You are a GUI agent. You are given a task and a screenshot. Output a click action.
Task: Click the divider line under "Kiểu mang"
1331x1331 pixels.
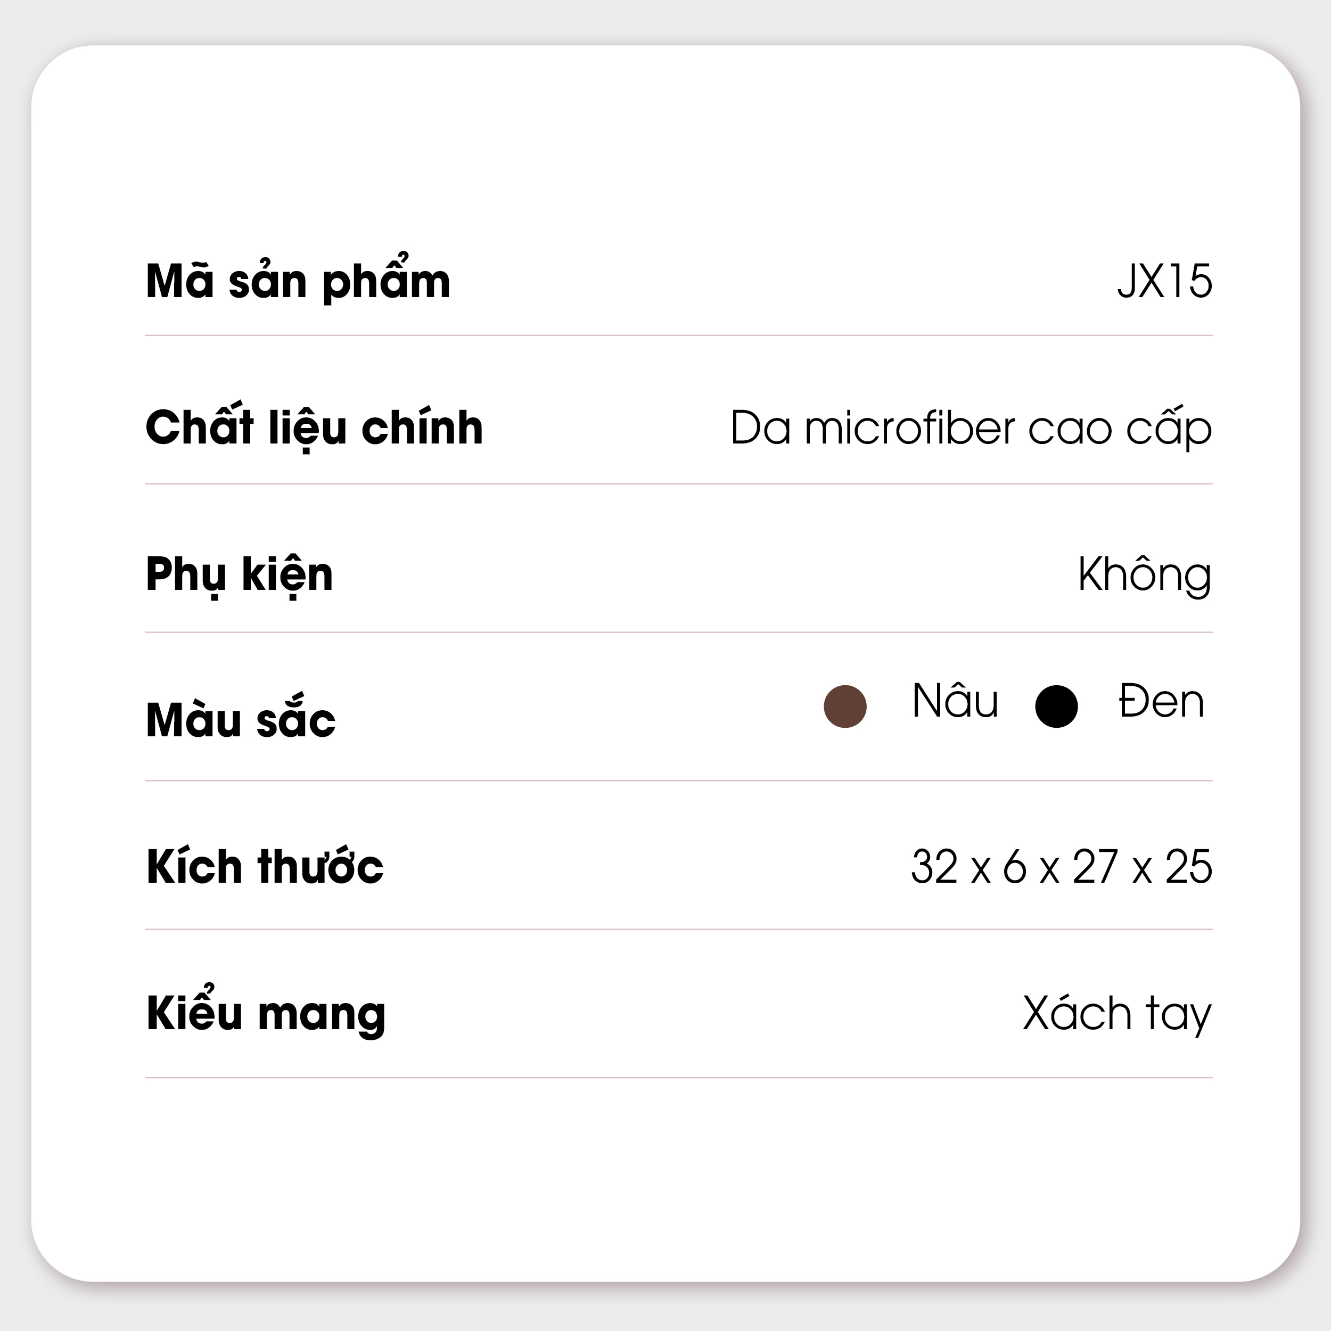(679, 1078)
